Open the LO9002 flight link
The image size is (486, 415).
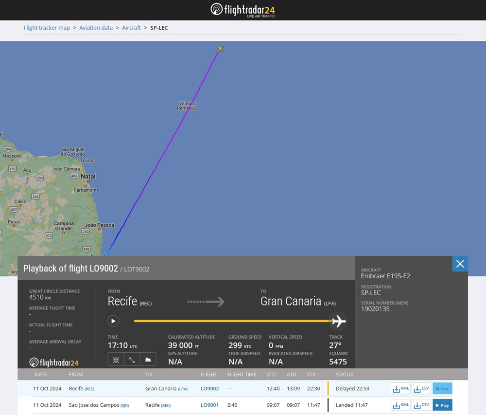(209, 388)
